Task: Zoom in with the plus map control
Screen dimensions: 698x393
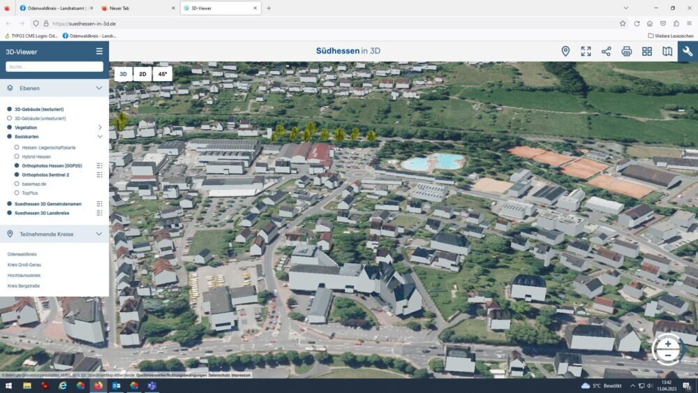Action: click(668, 343)
